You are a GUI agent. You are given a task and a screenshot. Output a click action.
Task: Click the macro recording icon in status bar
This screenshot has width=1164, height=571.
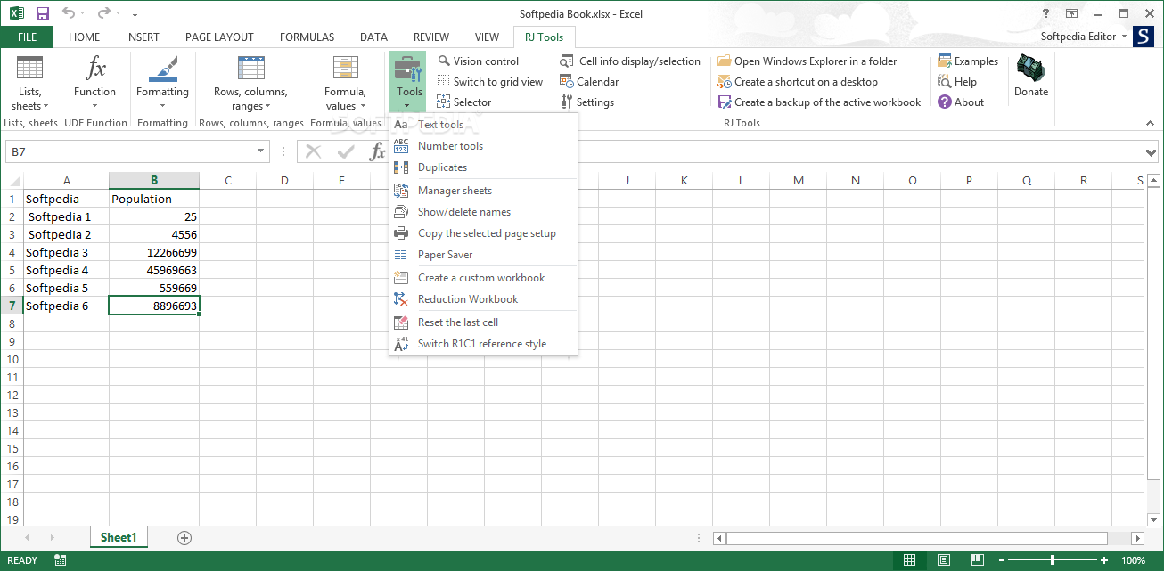pos(61,560)
